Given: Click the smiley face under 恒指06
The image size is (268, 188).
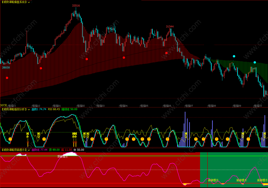Looking at the screenshot, I should click(x=167, y=139).
